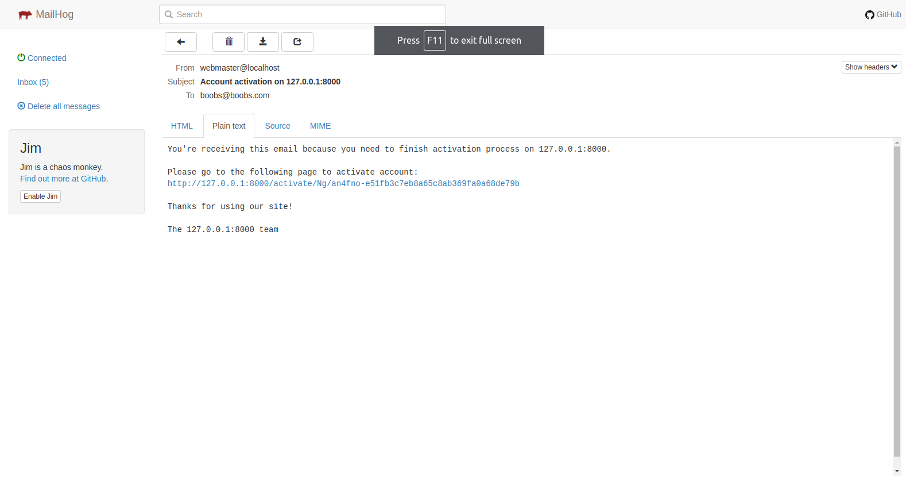
Task: Click the "The 127.0.0.1:8000 team" signature line
Action: [223, 230]
